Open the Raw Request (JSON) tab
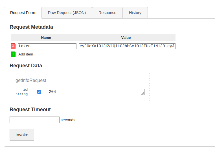The width and height of the screenshot is (215, 154). click(67, 13)
